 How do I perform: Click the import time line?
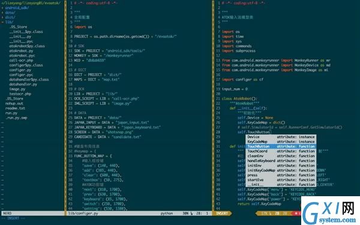(233, 37)
